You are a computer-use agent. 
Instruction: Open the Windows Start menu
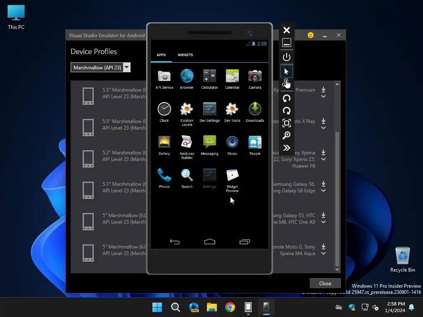pos(157,307)
